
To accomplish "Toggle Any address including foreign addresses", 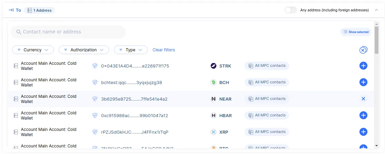I will 291,10.
